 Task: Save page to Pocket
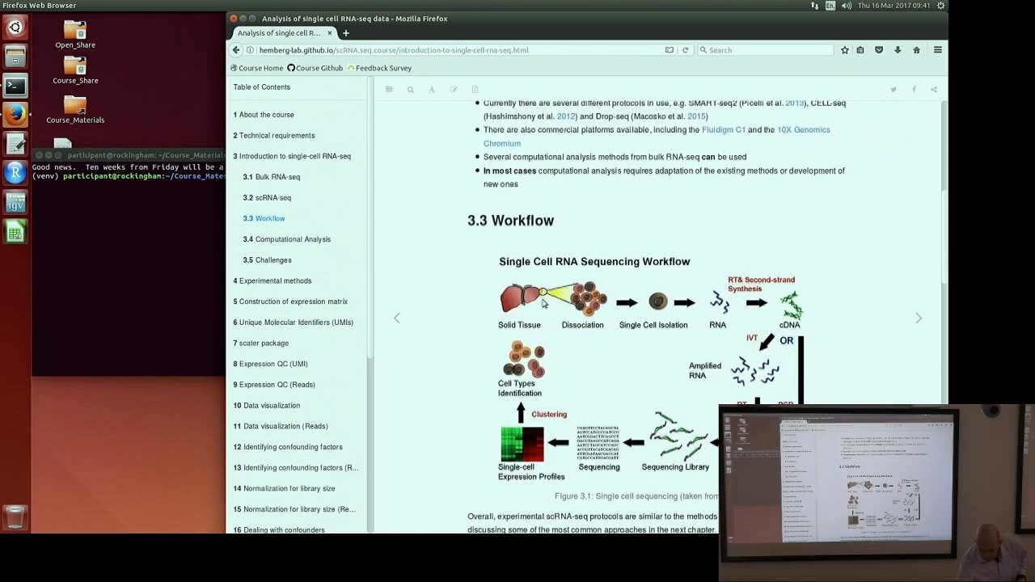coord(879,50)
